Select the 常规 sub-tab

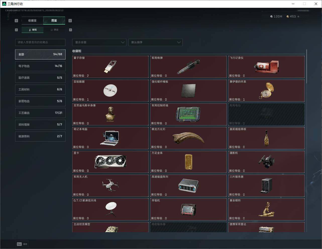click(x=32, y=30)
